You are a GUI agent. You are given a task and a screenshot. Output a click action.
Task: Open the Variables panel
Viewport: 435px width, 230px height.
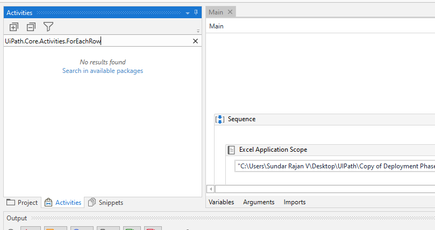point(222,202)
